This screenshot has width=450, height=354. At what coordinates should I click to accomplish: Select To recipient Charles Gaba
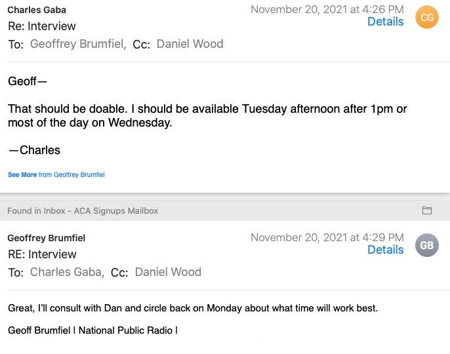click(x=66, y=272)
